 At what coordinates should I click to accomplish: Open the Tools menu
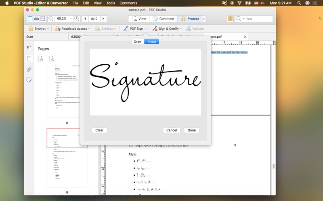point(111,3)
